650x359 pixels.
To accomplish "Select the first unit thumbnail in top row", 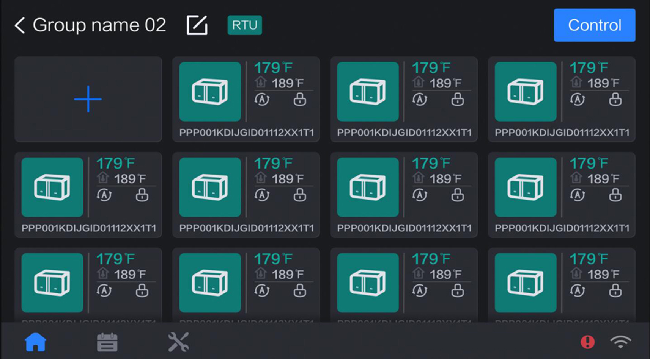I will [210, 92].
